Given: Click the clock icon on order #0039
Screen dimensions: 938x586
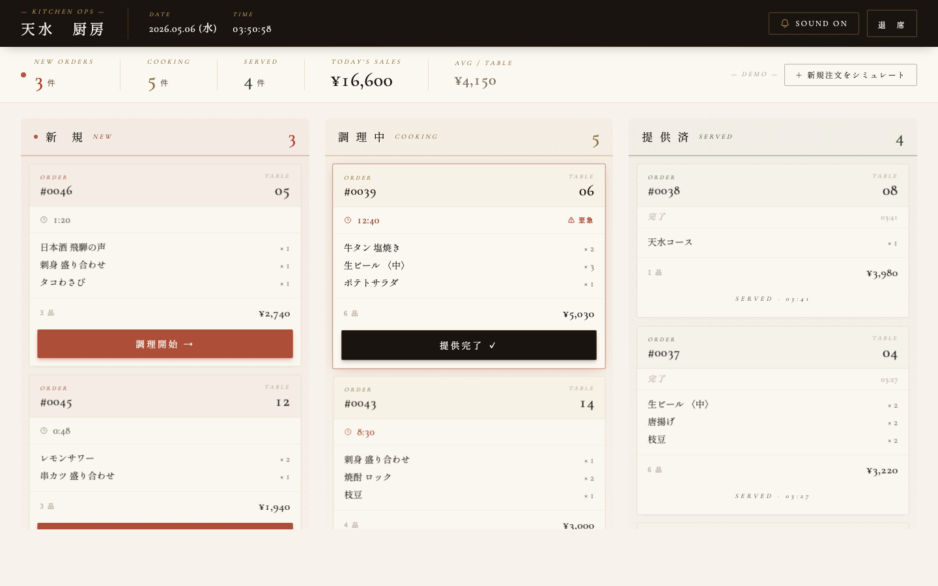Looking at the screenshot, I should [x=348, y=220].
